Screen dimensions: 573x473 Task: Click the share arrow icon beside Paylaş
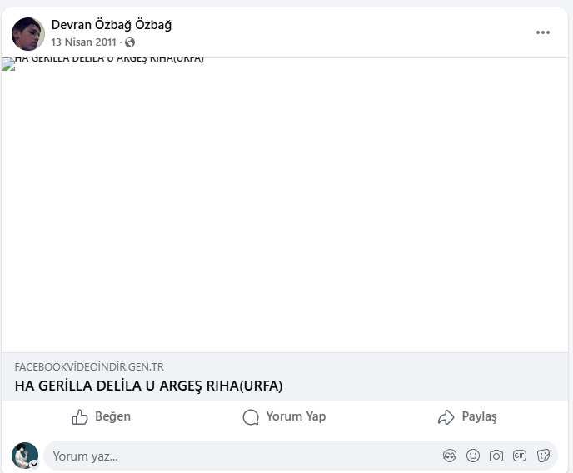(446, 416)
